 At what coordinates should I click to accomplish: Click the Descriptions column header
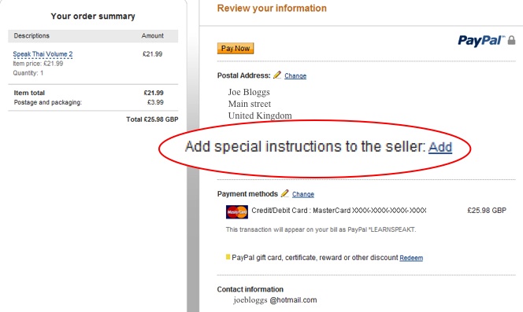coord(32,35)
